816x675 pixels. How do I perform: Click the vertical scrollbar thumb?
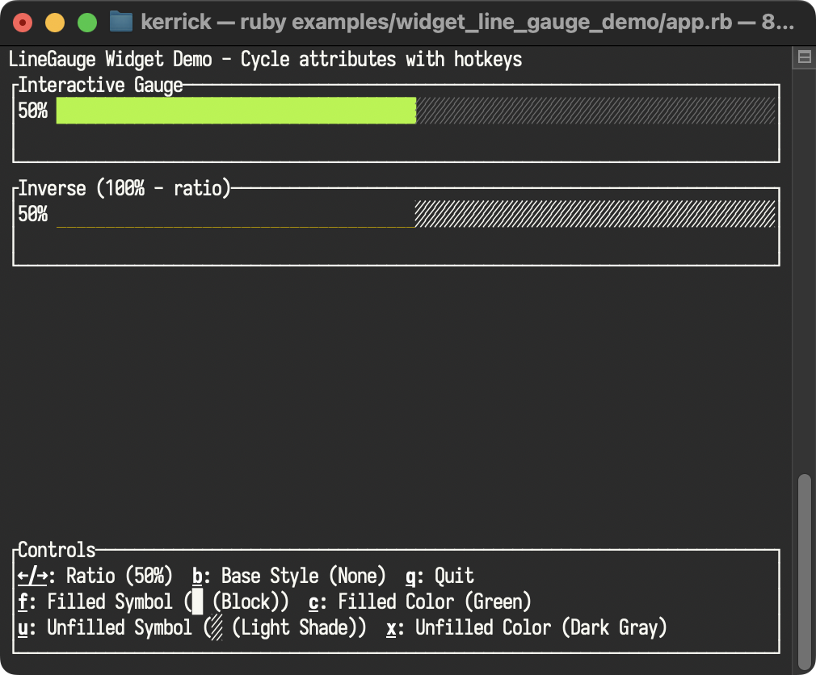(x=805, y=571)
